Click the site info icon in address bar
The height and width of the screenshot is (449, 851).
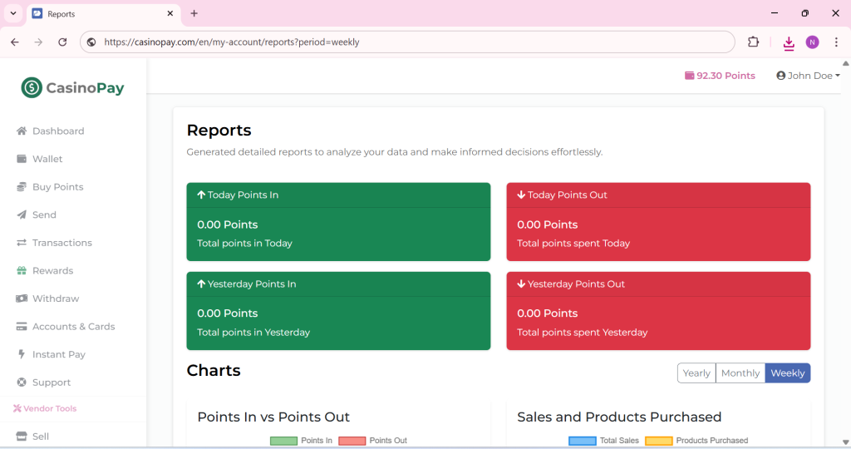pyautogui.click(x=91, y=42)
